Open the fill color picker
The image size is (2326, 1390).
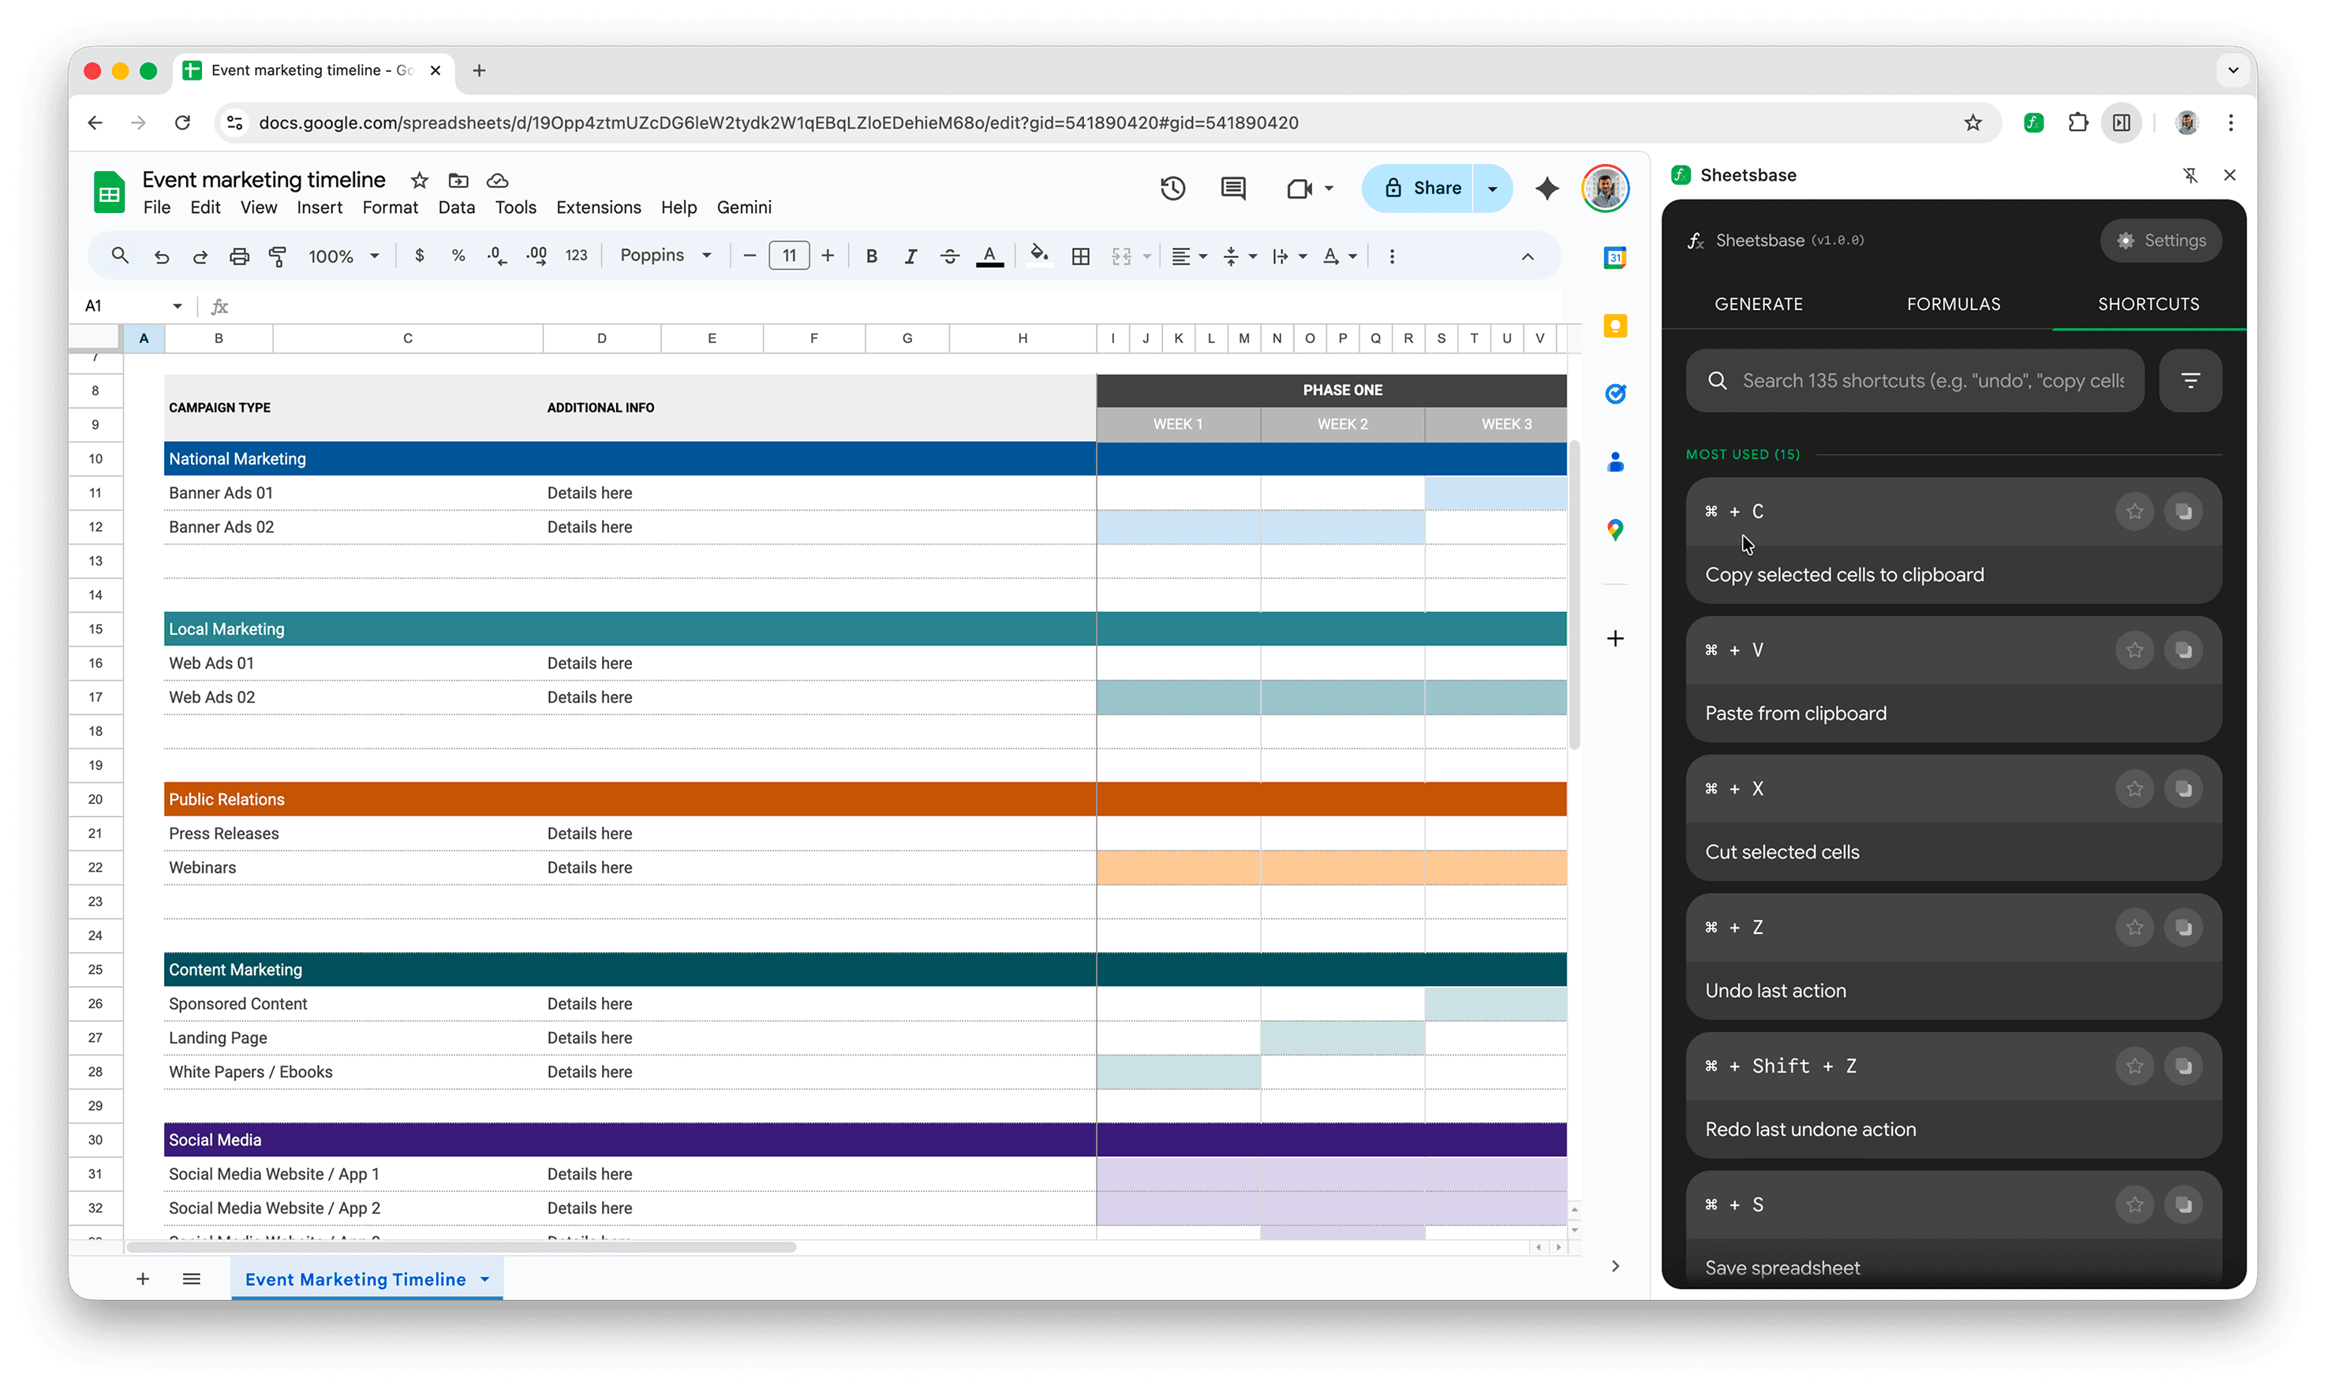point(1039,255)
